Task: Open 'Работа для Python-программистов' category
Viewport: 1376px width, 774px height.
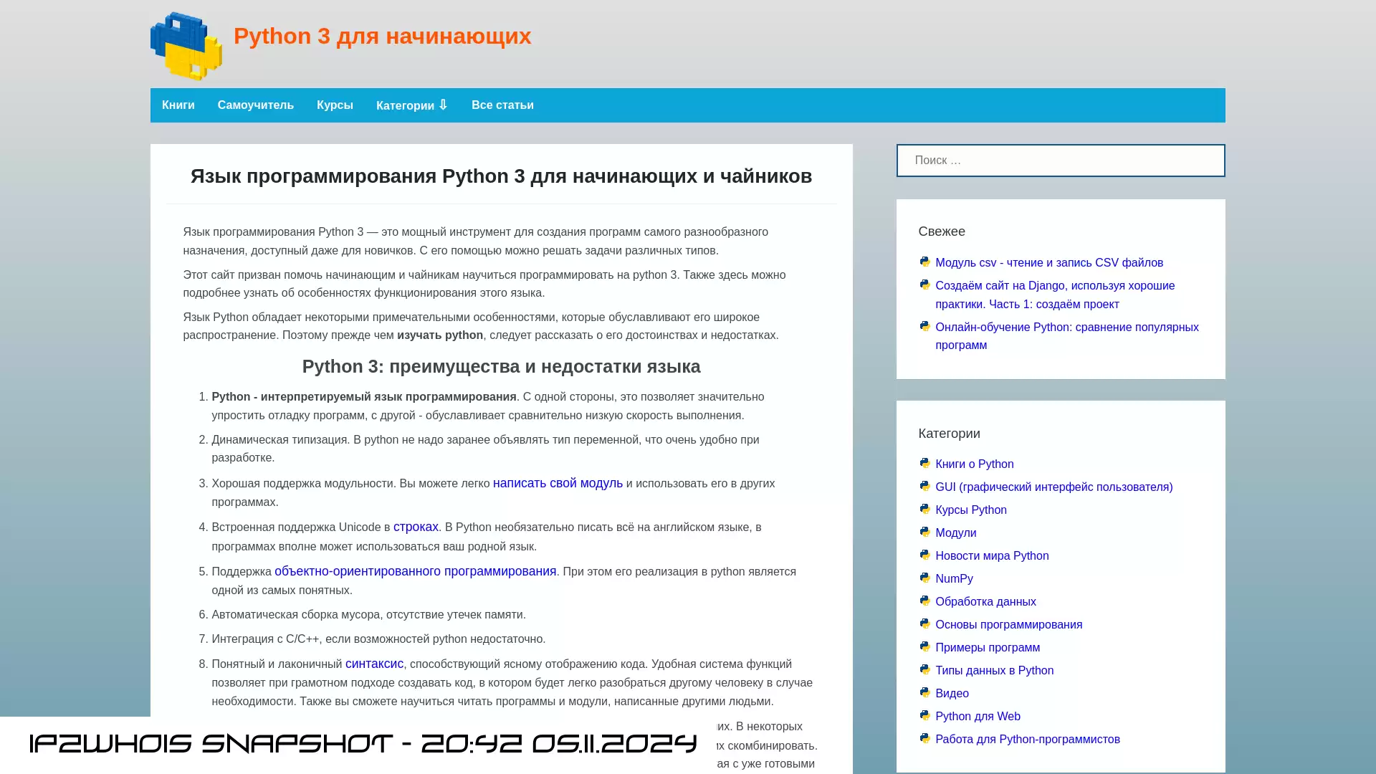Action: point(1028,740)
